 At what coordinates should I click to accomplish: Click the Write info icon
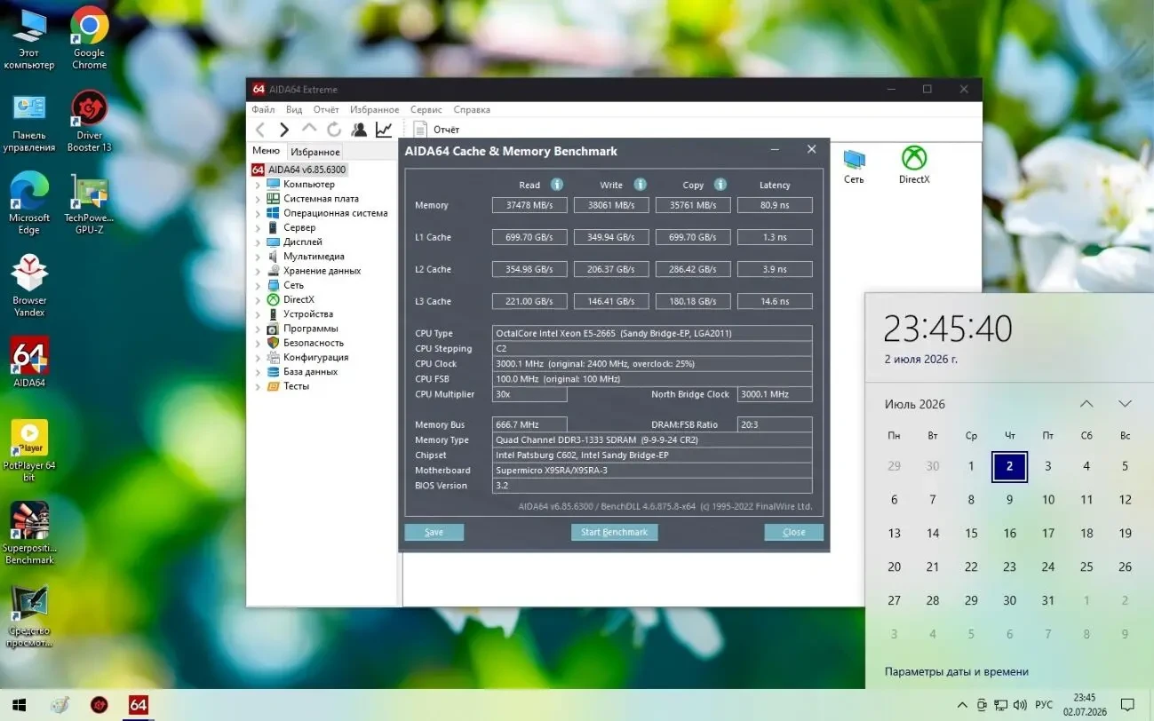tap(640, 185)
